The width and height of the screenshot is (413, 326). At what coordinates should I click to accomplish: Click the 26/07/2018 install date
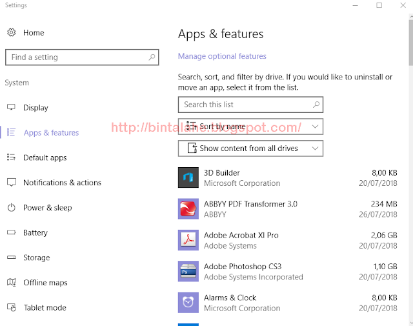click(x=378, y=214)
